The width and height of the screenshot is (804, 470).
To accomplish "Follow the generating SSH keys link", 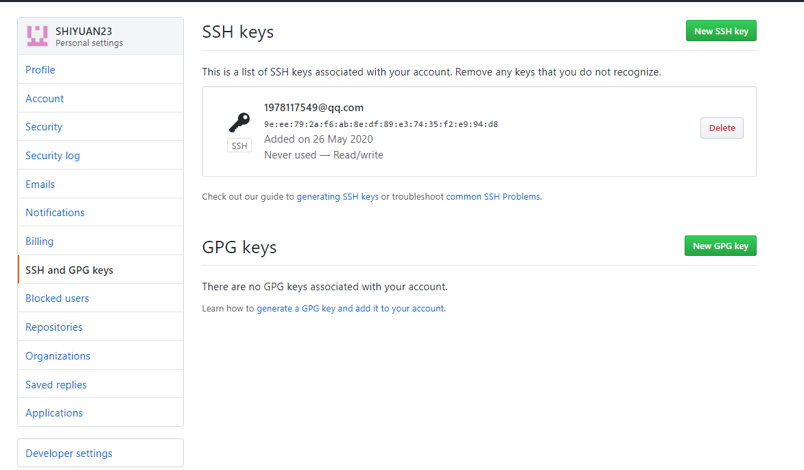I will pyautogui.click(x=338, y=197).
